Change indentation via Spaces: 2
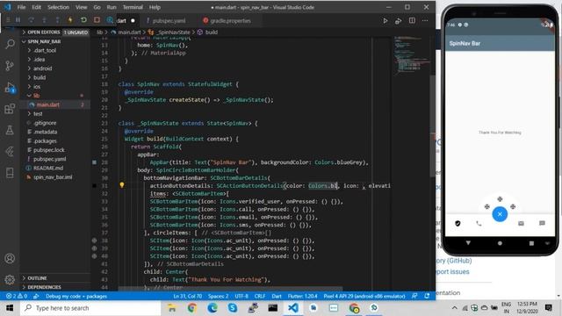 click(x=219, y=297)
